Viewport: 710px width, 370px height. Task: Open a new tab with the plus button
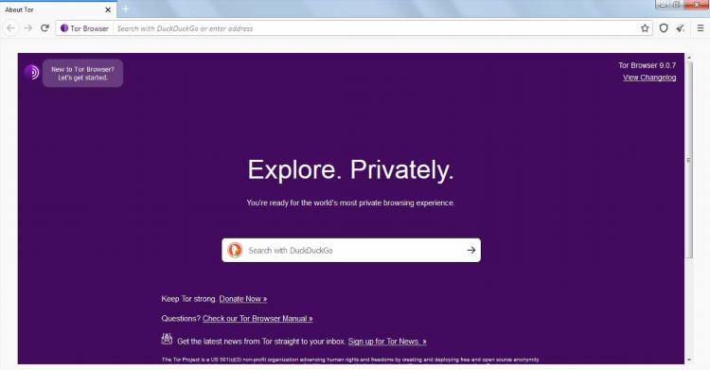pyautogui.click(x=125, y=9)
